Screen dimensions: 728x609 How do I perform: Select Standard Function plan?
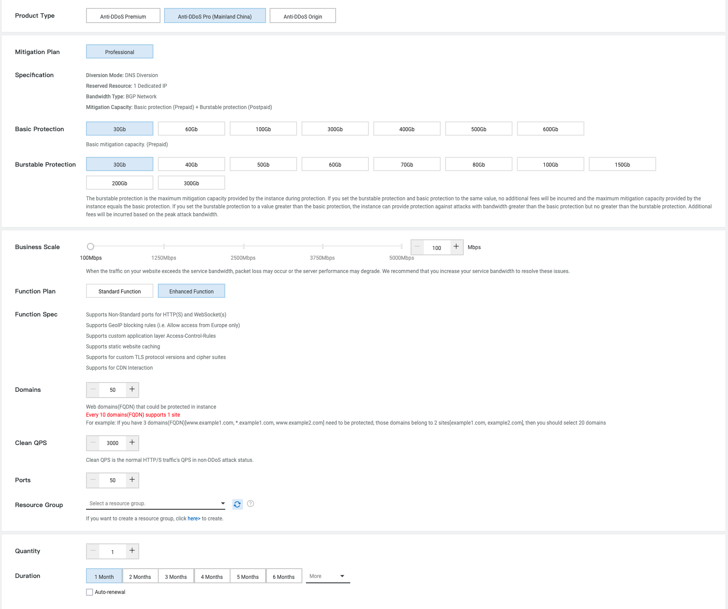[x=120, y=291]
